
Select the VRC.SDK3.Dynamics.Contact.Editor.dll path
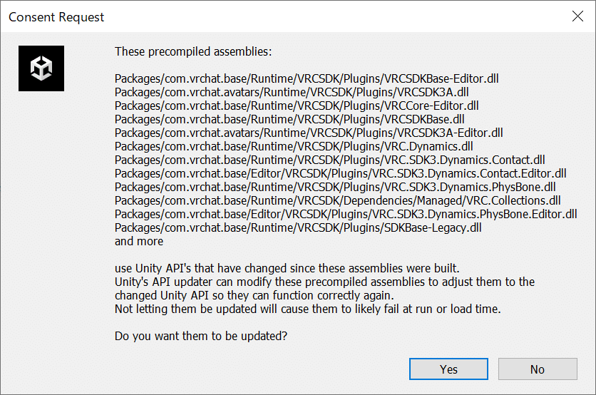pyautogui.click(x=340, y=173)
